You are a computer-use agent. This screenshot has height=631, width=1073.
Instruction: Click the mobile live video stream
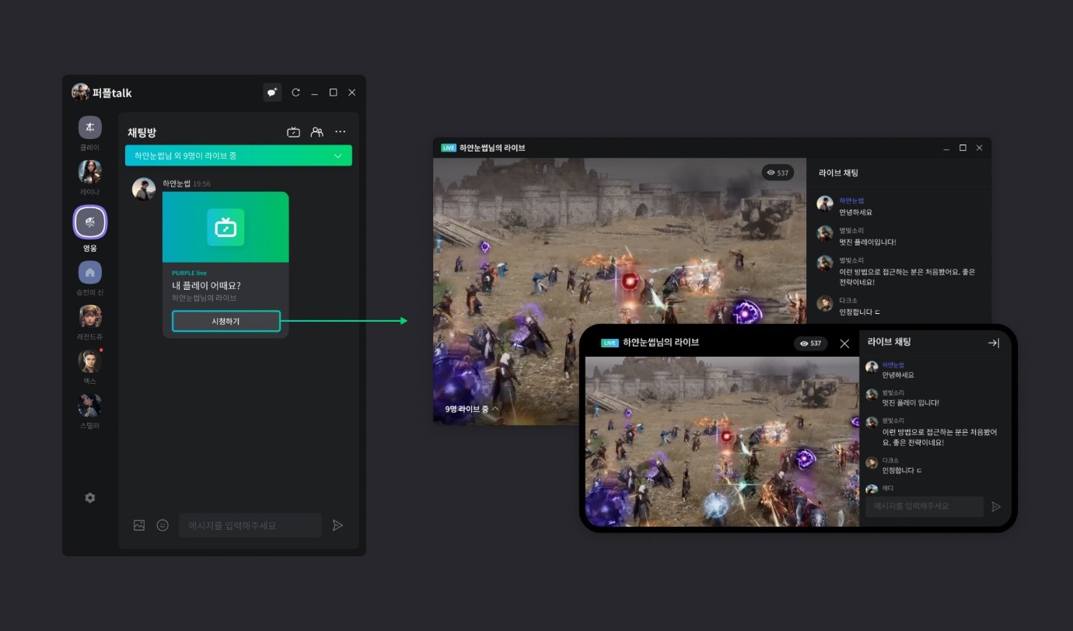pyautogui.click(x=722, y=441)
